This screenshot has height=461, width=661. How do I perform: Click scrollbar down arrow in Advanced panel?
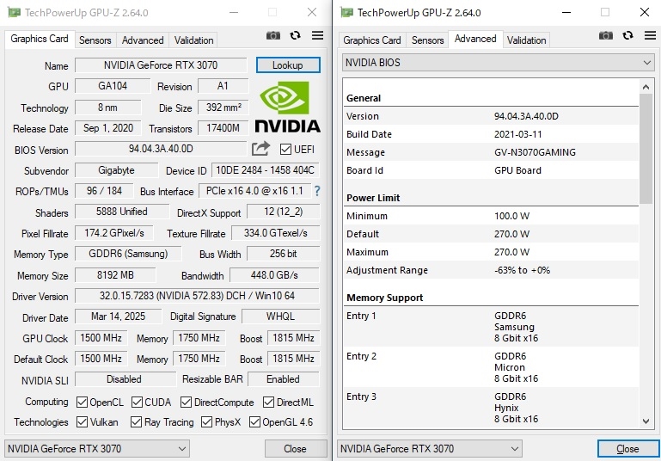[x=646, y=421]
